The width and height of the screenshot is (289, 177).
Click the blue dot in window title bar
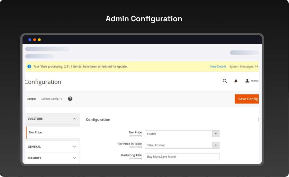(x=30, y=40)
